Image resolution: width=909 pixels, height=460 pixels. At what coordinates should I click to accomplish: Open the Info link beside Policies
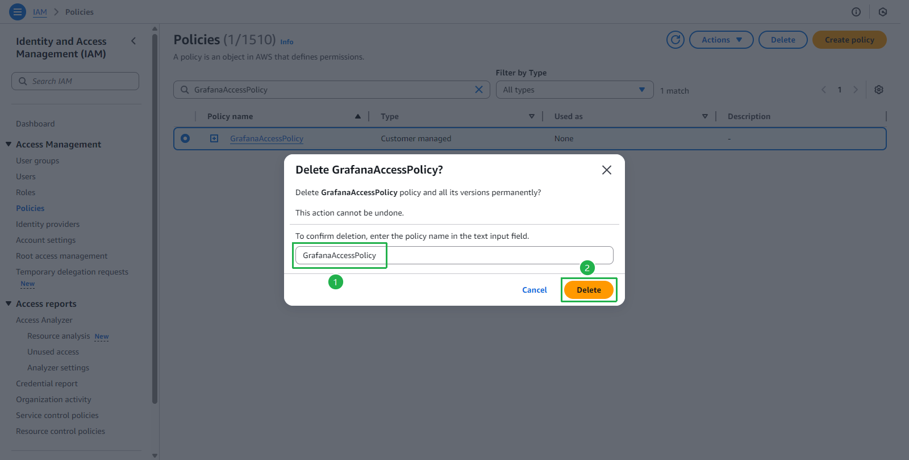tap(287, 42)
